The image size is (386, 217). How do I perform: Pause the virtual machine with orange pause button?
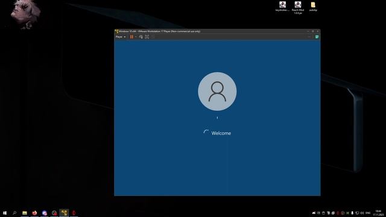tap(131, 37)
